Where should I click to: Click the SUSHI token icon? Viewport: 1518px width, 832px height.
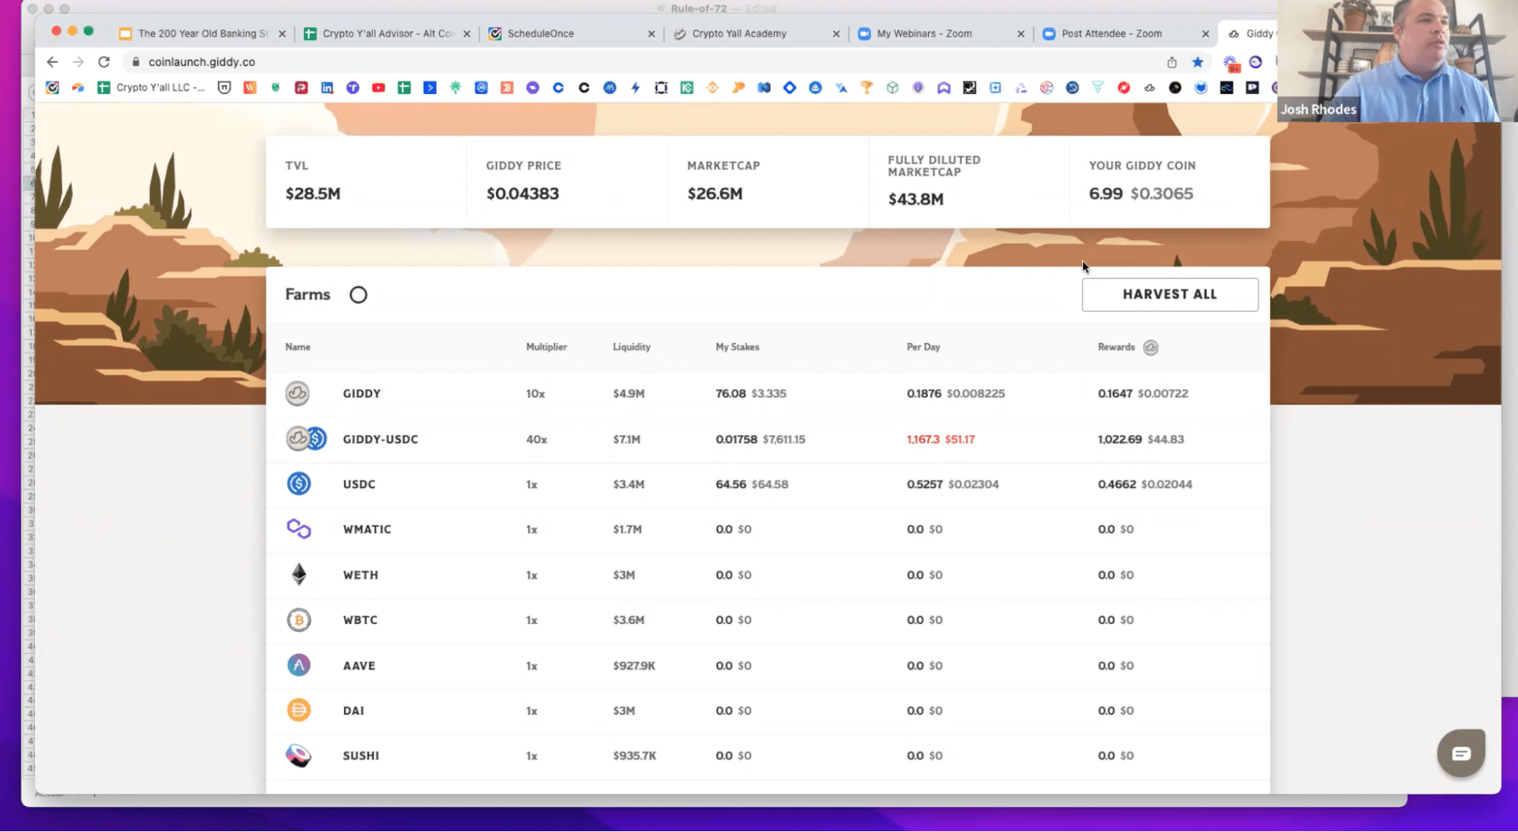(x=298, y=755)
